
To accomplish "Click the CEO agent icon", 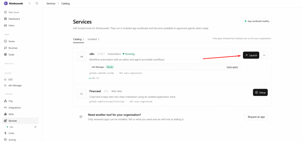I will (x=5, y=79).
